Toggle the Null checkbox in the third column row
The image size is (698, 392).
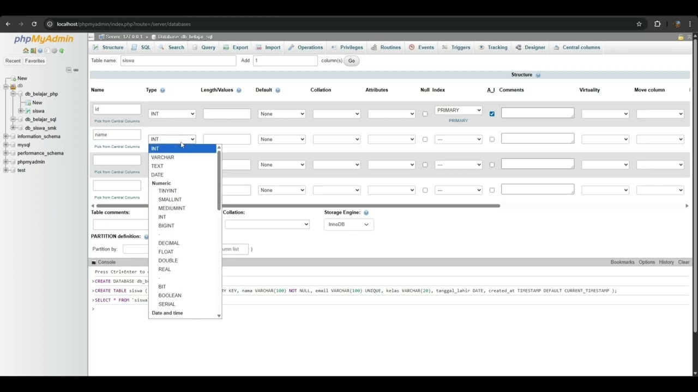point(425,165)
